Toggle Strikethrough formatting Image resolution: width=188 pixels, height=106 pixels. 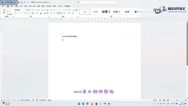coord(25,13)
